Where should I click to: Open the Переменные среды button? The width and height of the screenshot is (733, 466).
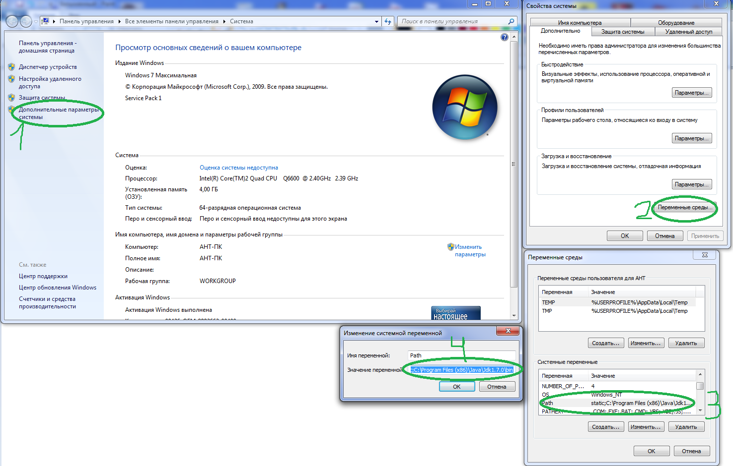click(x=685, y=207)
